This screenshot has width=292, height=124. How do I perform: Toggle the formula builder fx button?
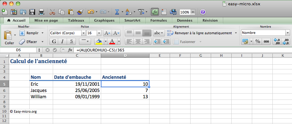coord(155,12)
